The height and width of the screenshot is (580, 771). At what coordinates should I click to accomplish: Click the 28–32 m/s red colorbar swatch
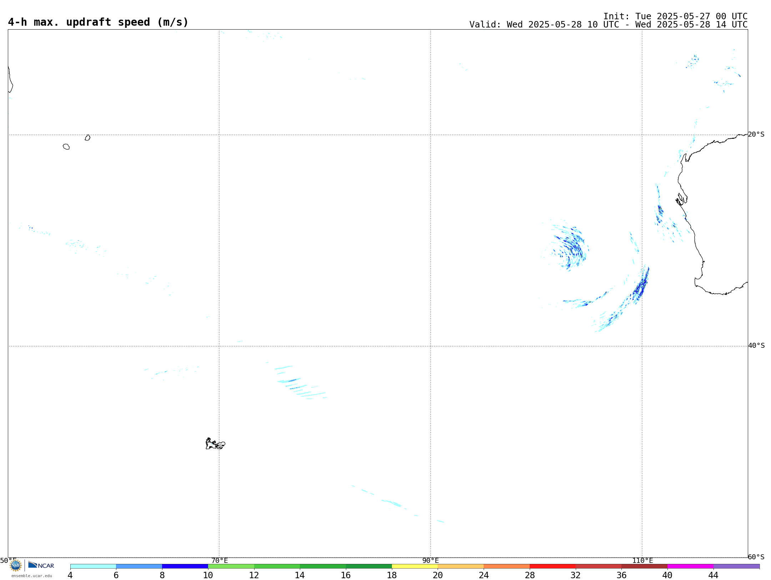coord(553,566)
